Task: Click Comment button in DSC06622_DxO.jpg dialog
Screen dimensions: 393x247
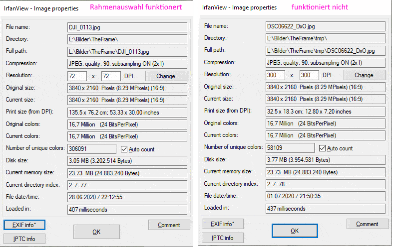Action: 367,224
